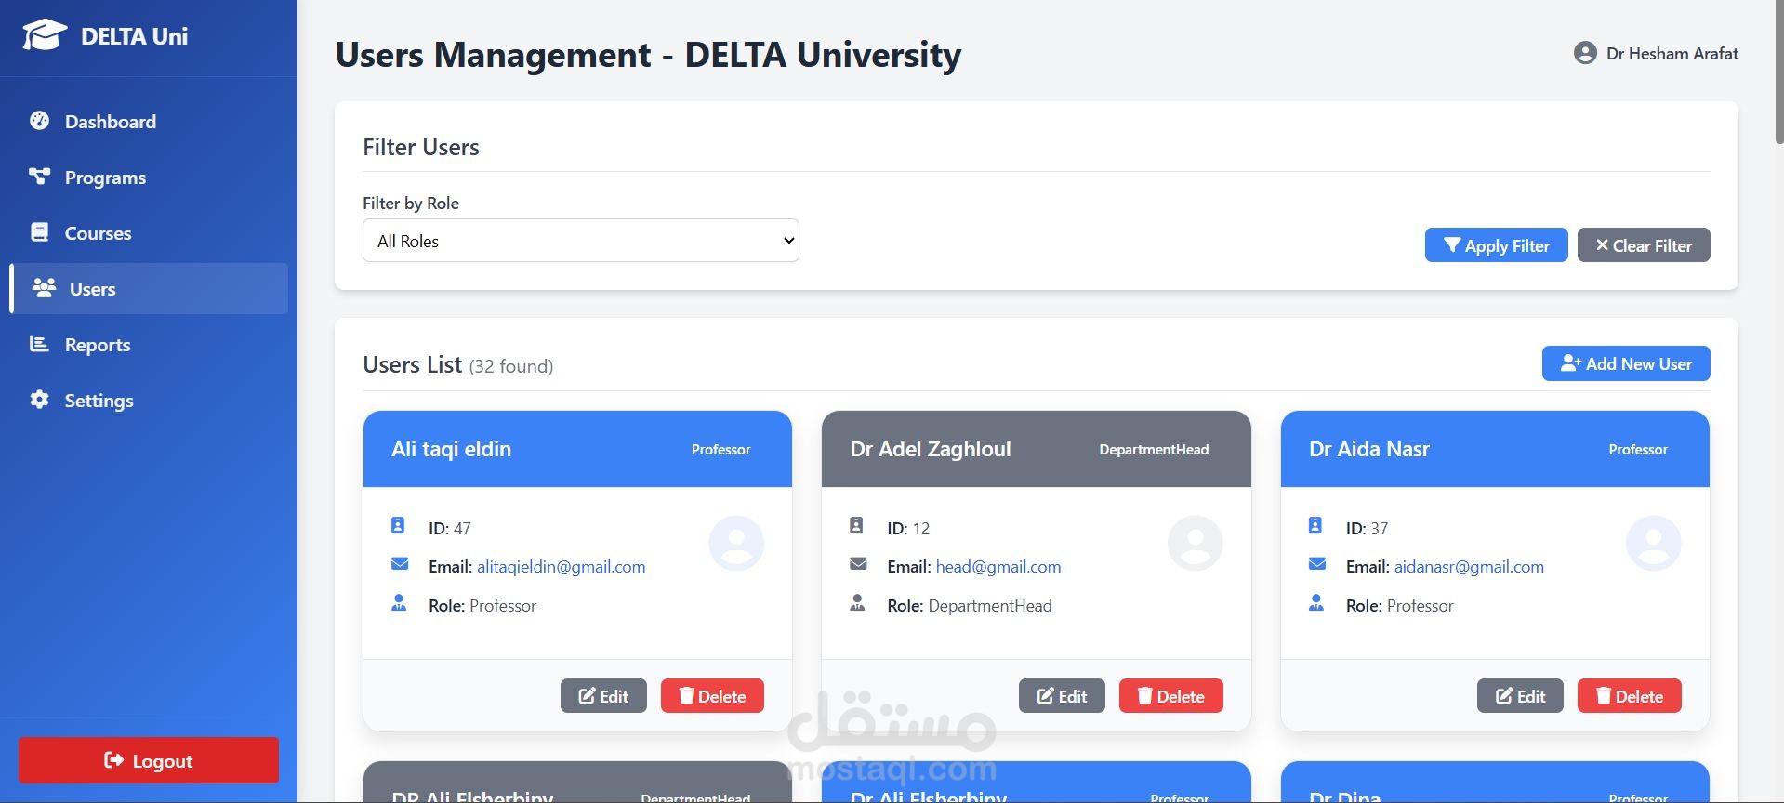Click the "ID: 47" text
1784x803 pixels.
[x=450, y=528]
